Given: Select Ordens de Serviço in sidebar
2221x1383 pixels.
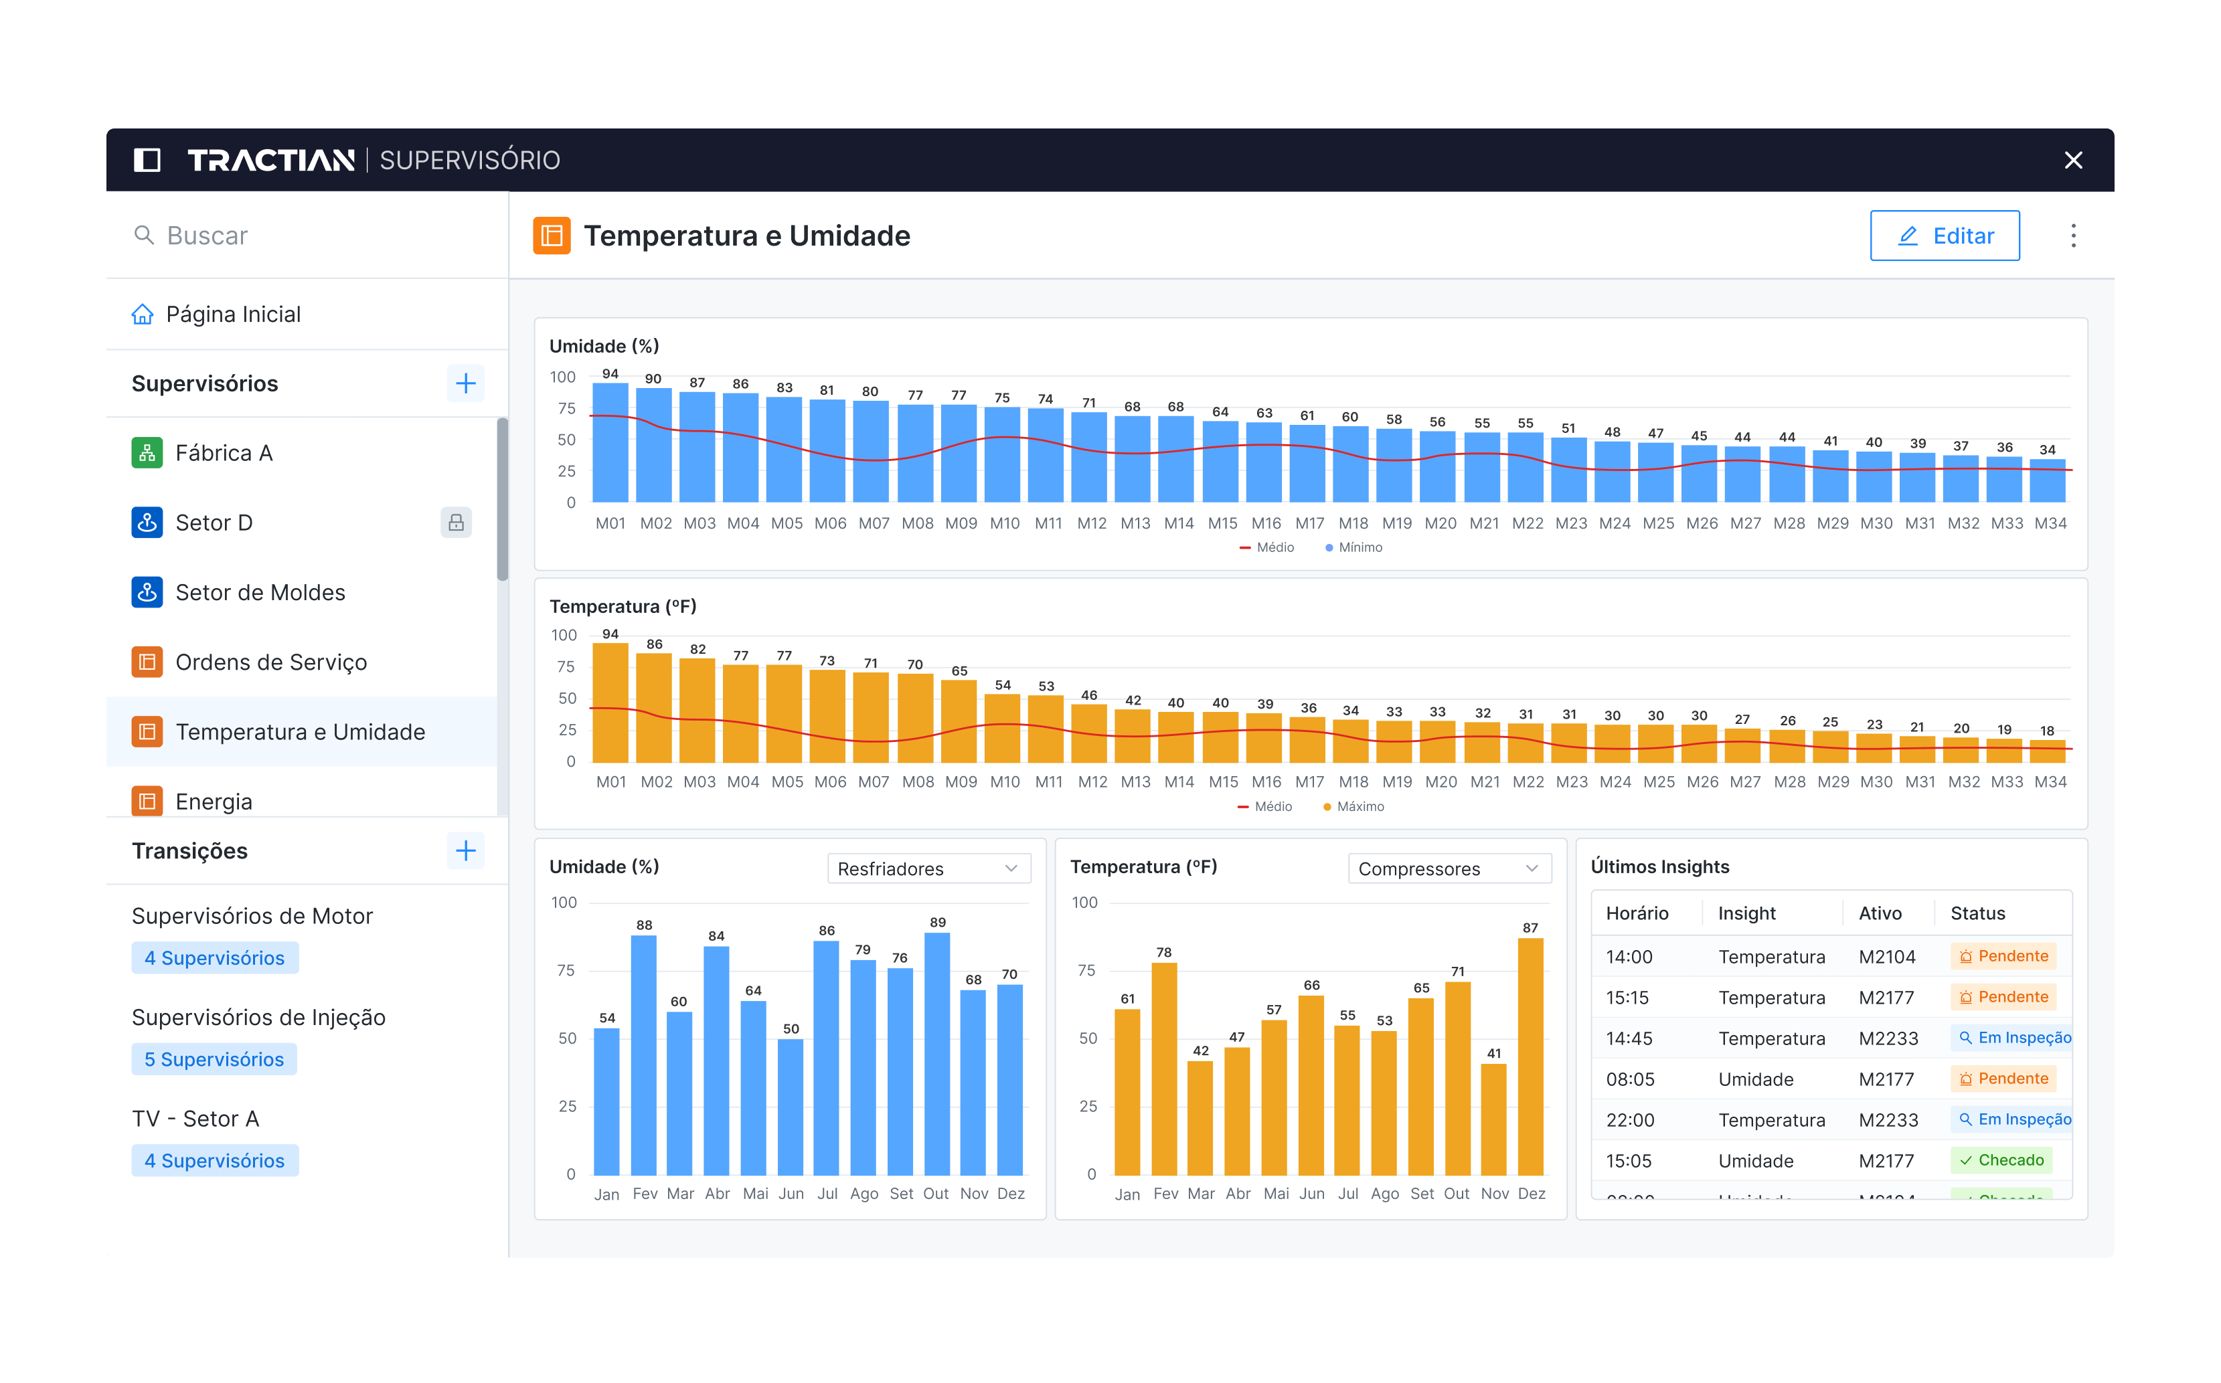Looking at the screenshot, I should tap(271, 662).
